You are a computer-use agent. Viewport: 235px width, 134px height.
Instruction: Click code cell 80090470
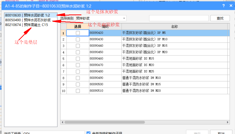tap(105, 65)
